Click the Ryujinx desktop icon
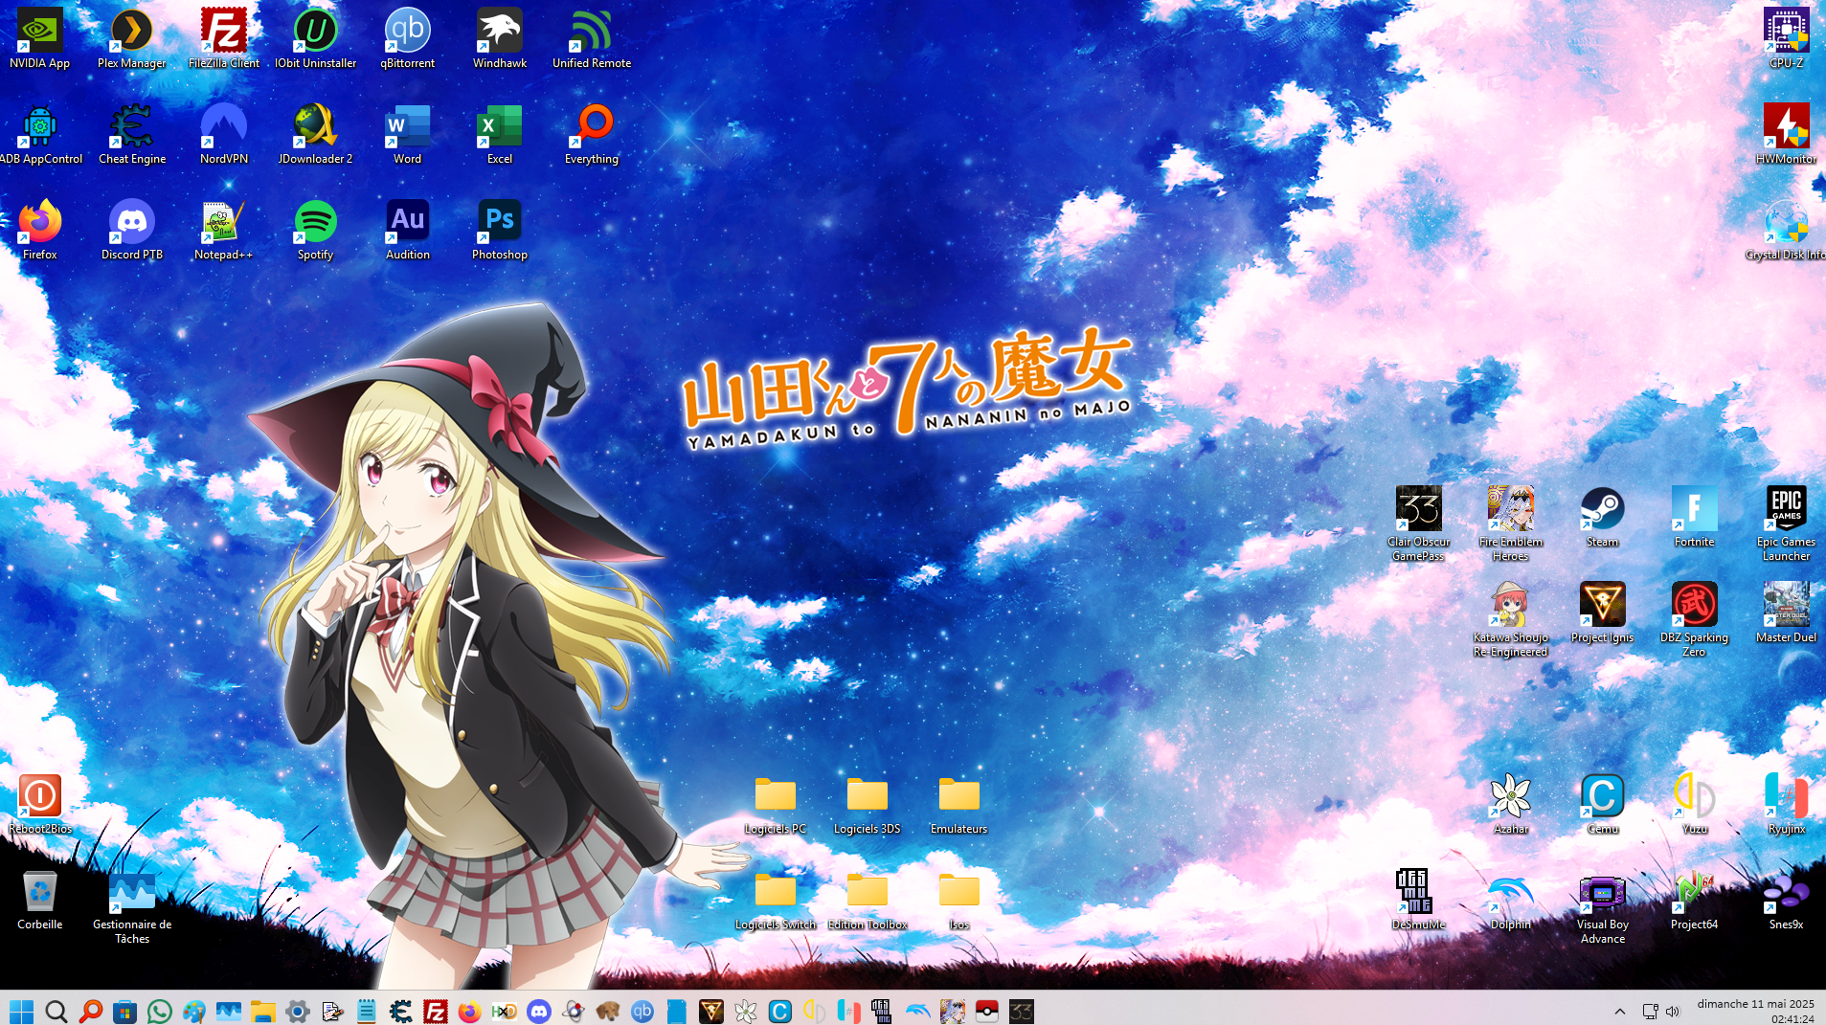Image resolution: width=1826 pixels, height=1025 pixels. click(x=1787, y=804)
